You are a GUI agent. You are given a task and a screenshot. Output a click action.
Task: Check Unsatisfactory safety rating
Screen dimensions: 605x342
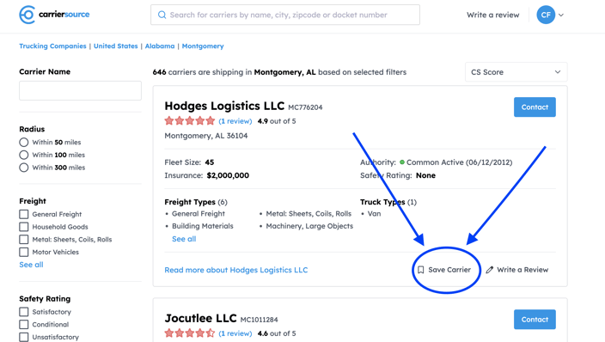(x=24, y=337)
